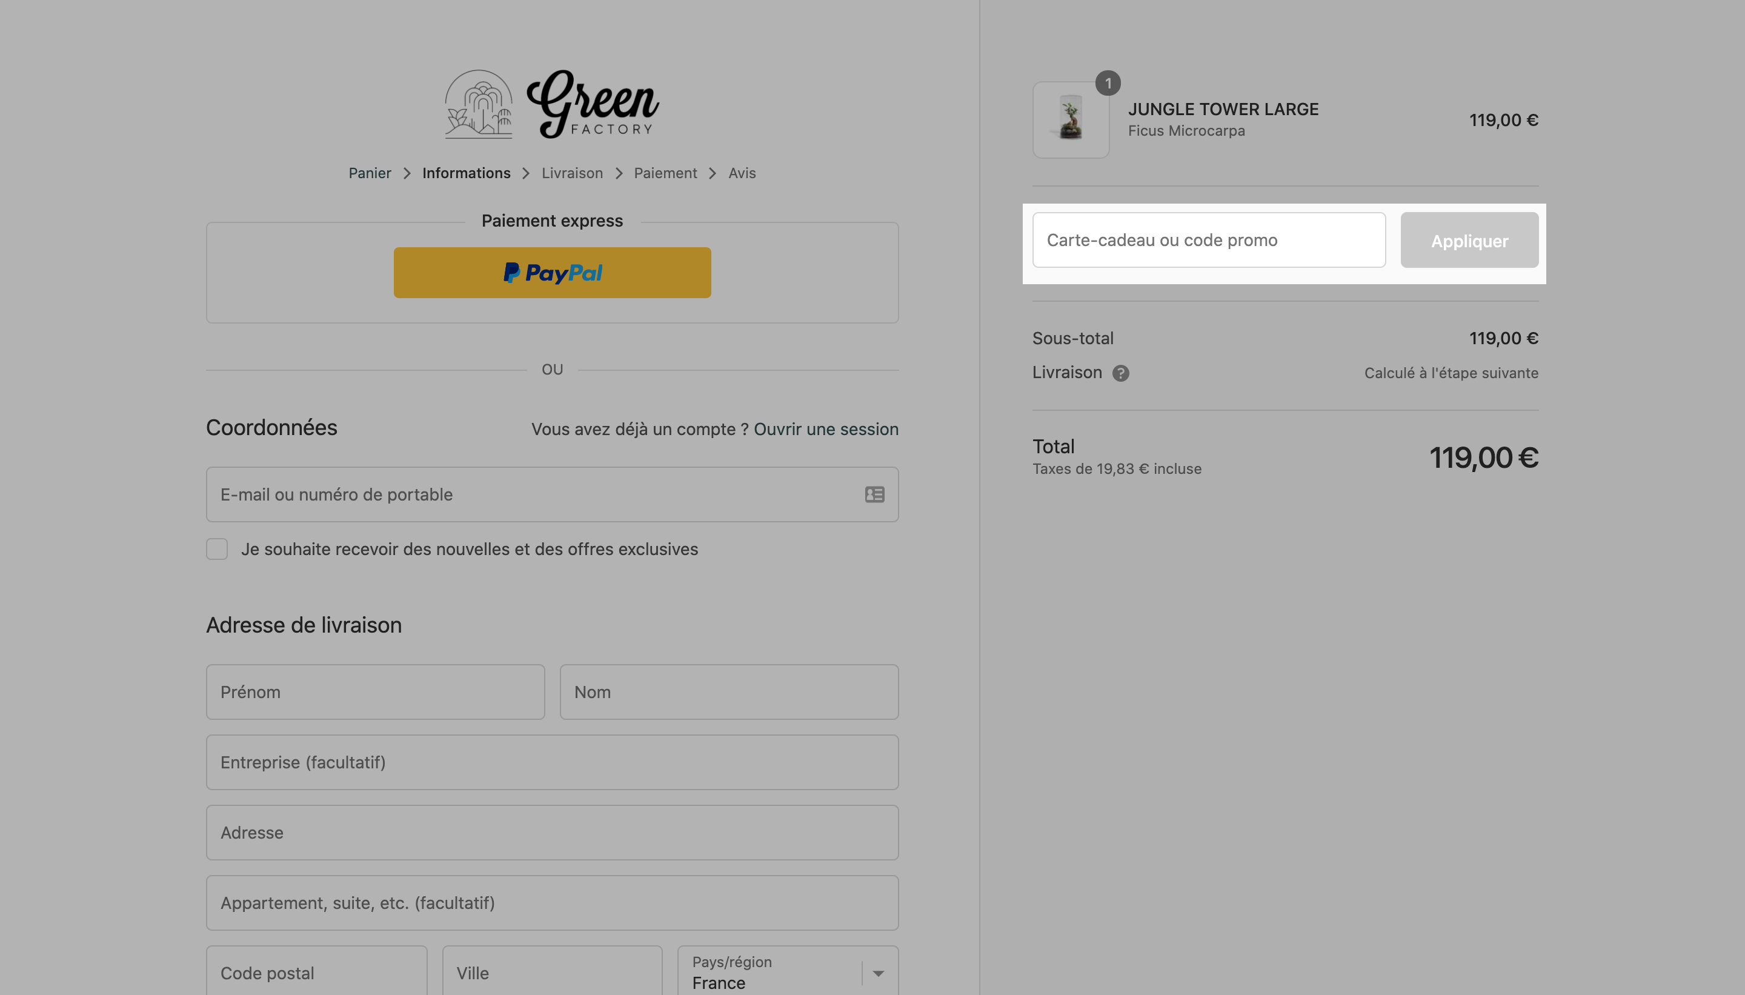
Task: Click the PayPal logo express payment button
Action: click(x=552, y=273)
